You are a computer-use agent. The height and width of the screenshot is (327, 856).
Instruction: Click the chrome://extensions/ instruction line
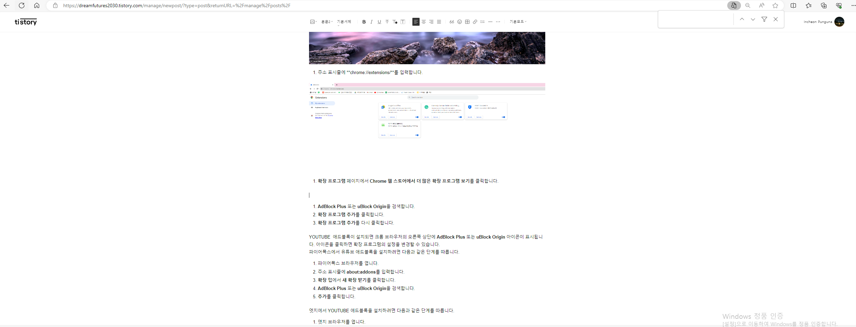pos(370,72)
